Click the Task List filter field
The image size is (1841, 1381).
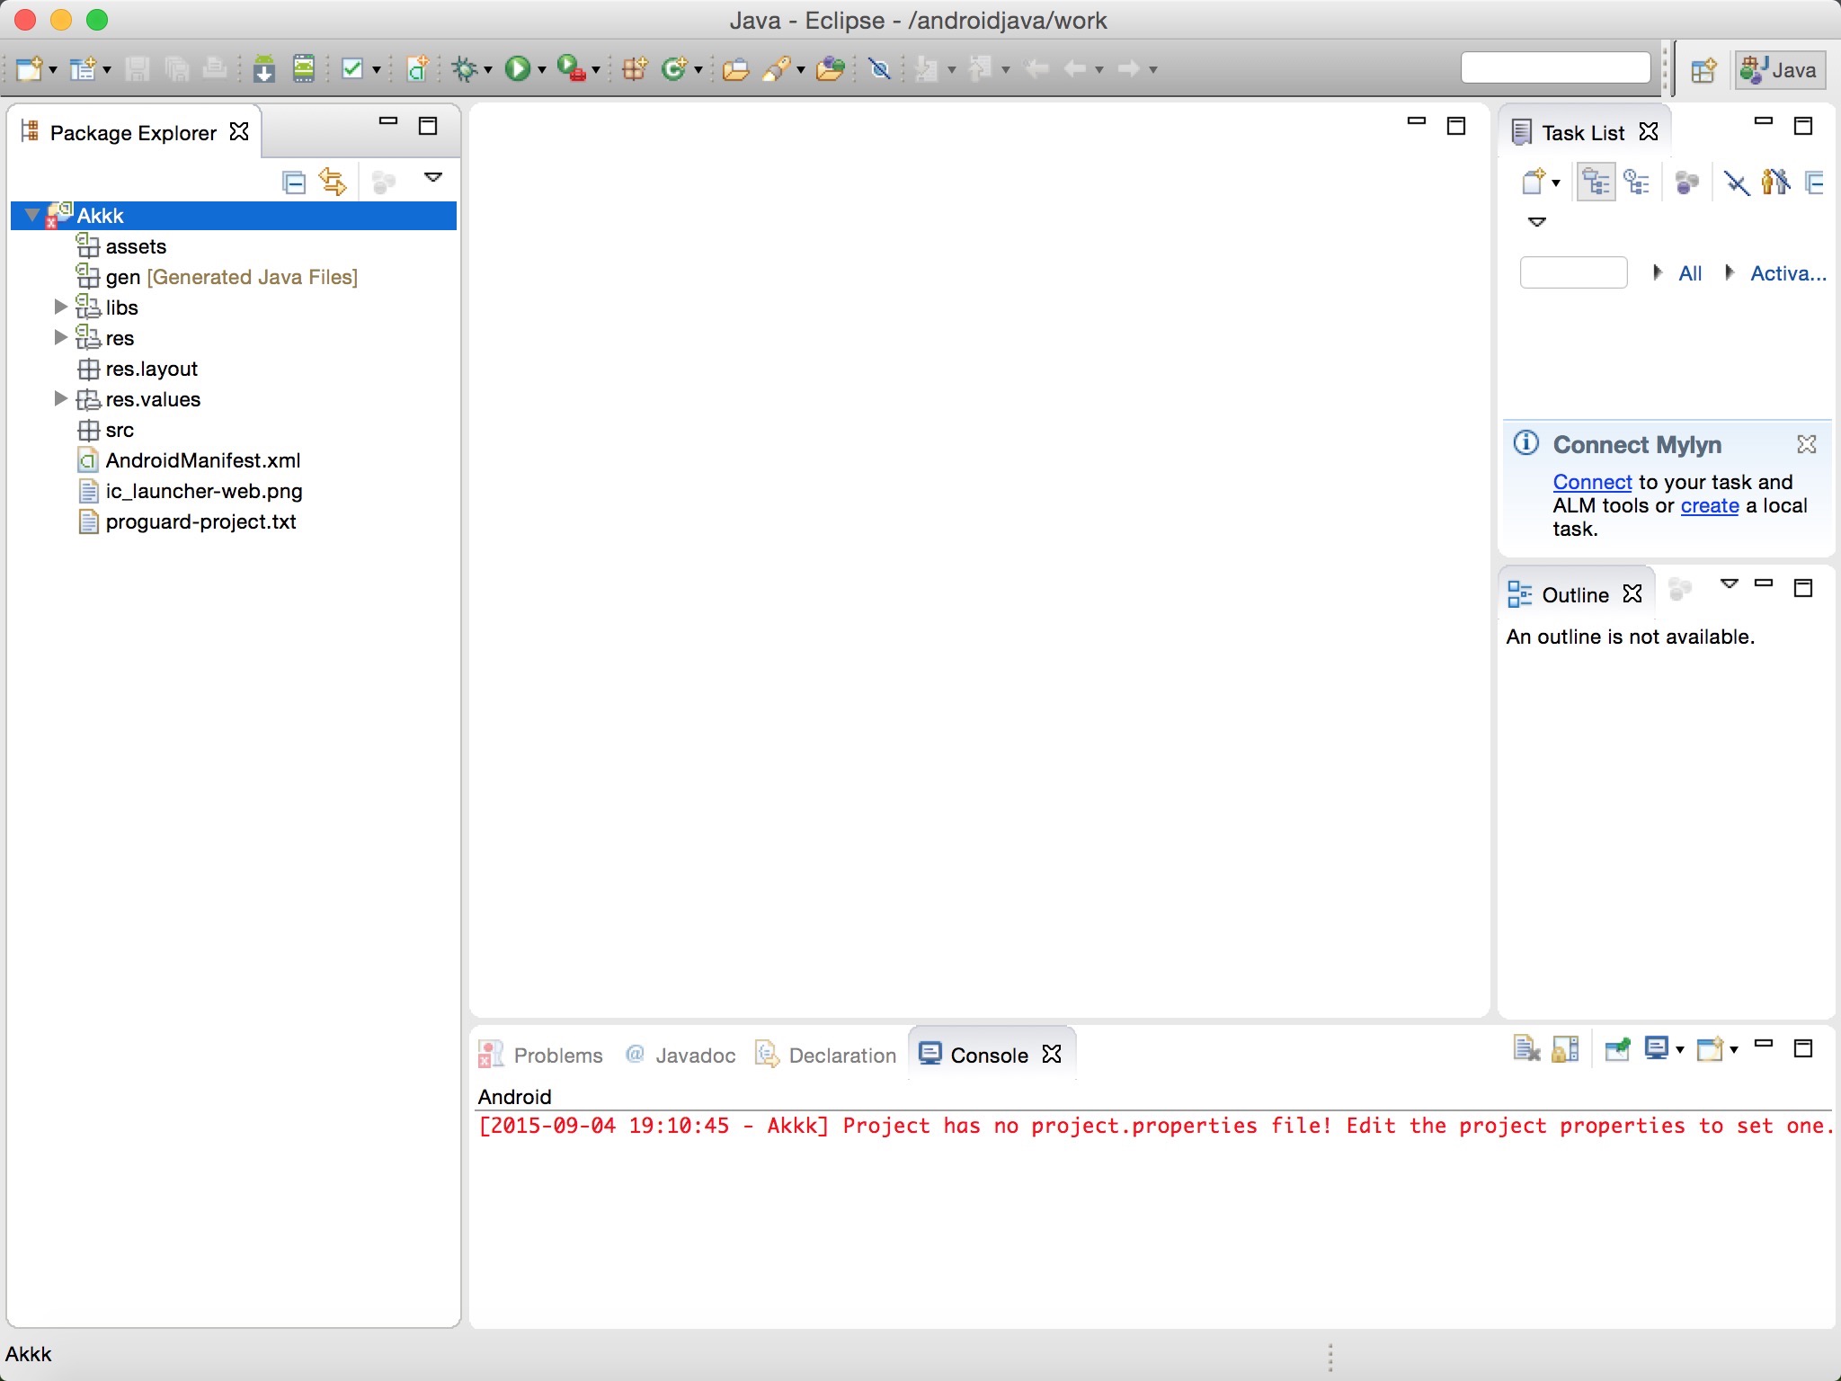1573,272
